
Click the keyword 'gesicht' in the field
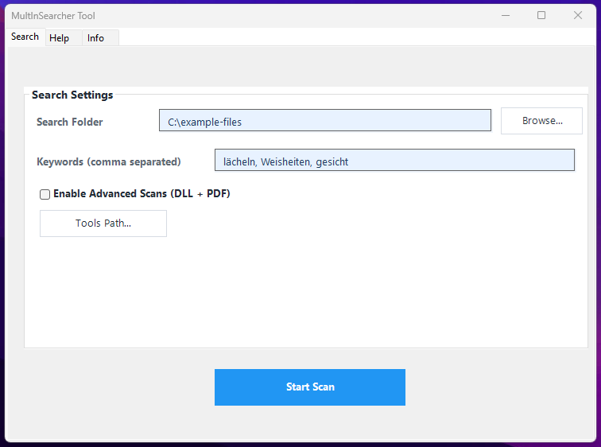tap(332, 162)
